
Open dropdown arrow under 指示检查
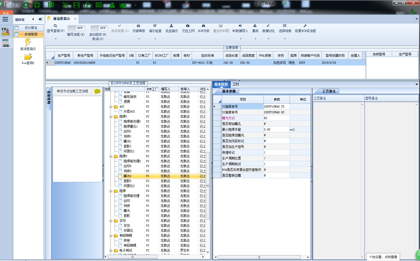coord(155,39)
